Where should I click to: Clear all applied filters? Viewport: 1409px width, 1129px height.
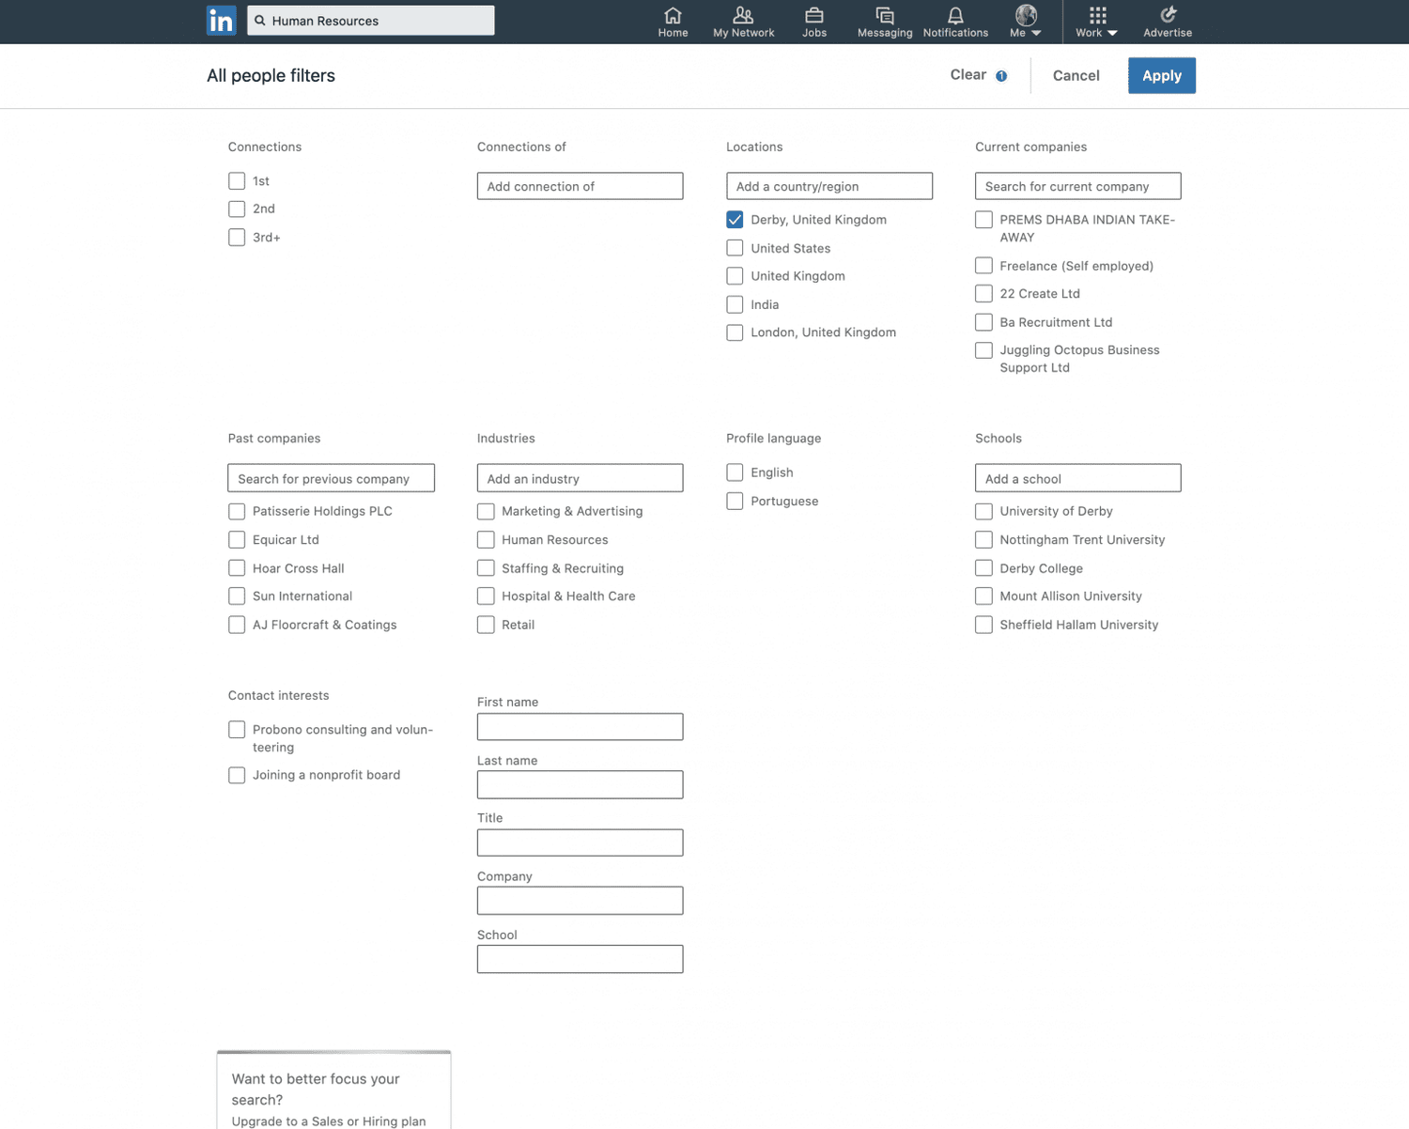pos(968,75)
